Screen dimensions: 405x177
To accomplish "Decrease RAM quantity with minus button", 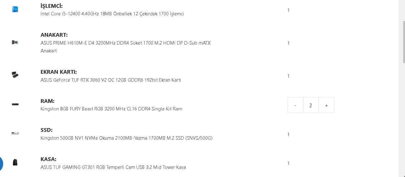I will pos(295,105).
